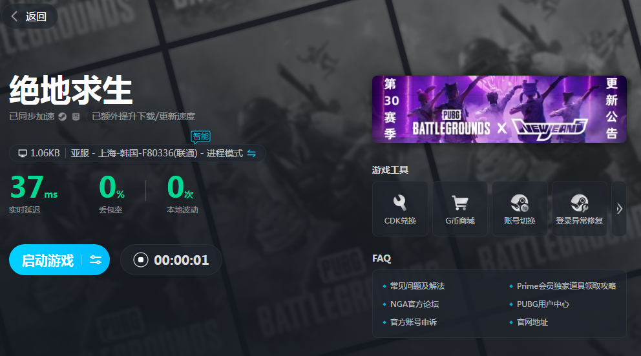Image resolution: width=641 pixels, height=356 pixels.
Task: Click the 37 ms 实时延迟 value
Action: click(x=34, y=187)
